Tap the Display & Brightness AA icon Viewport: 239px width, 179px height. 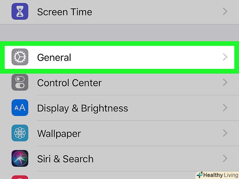20,108
